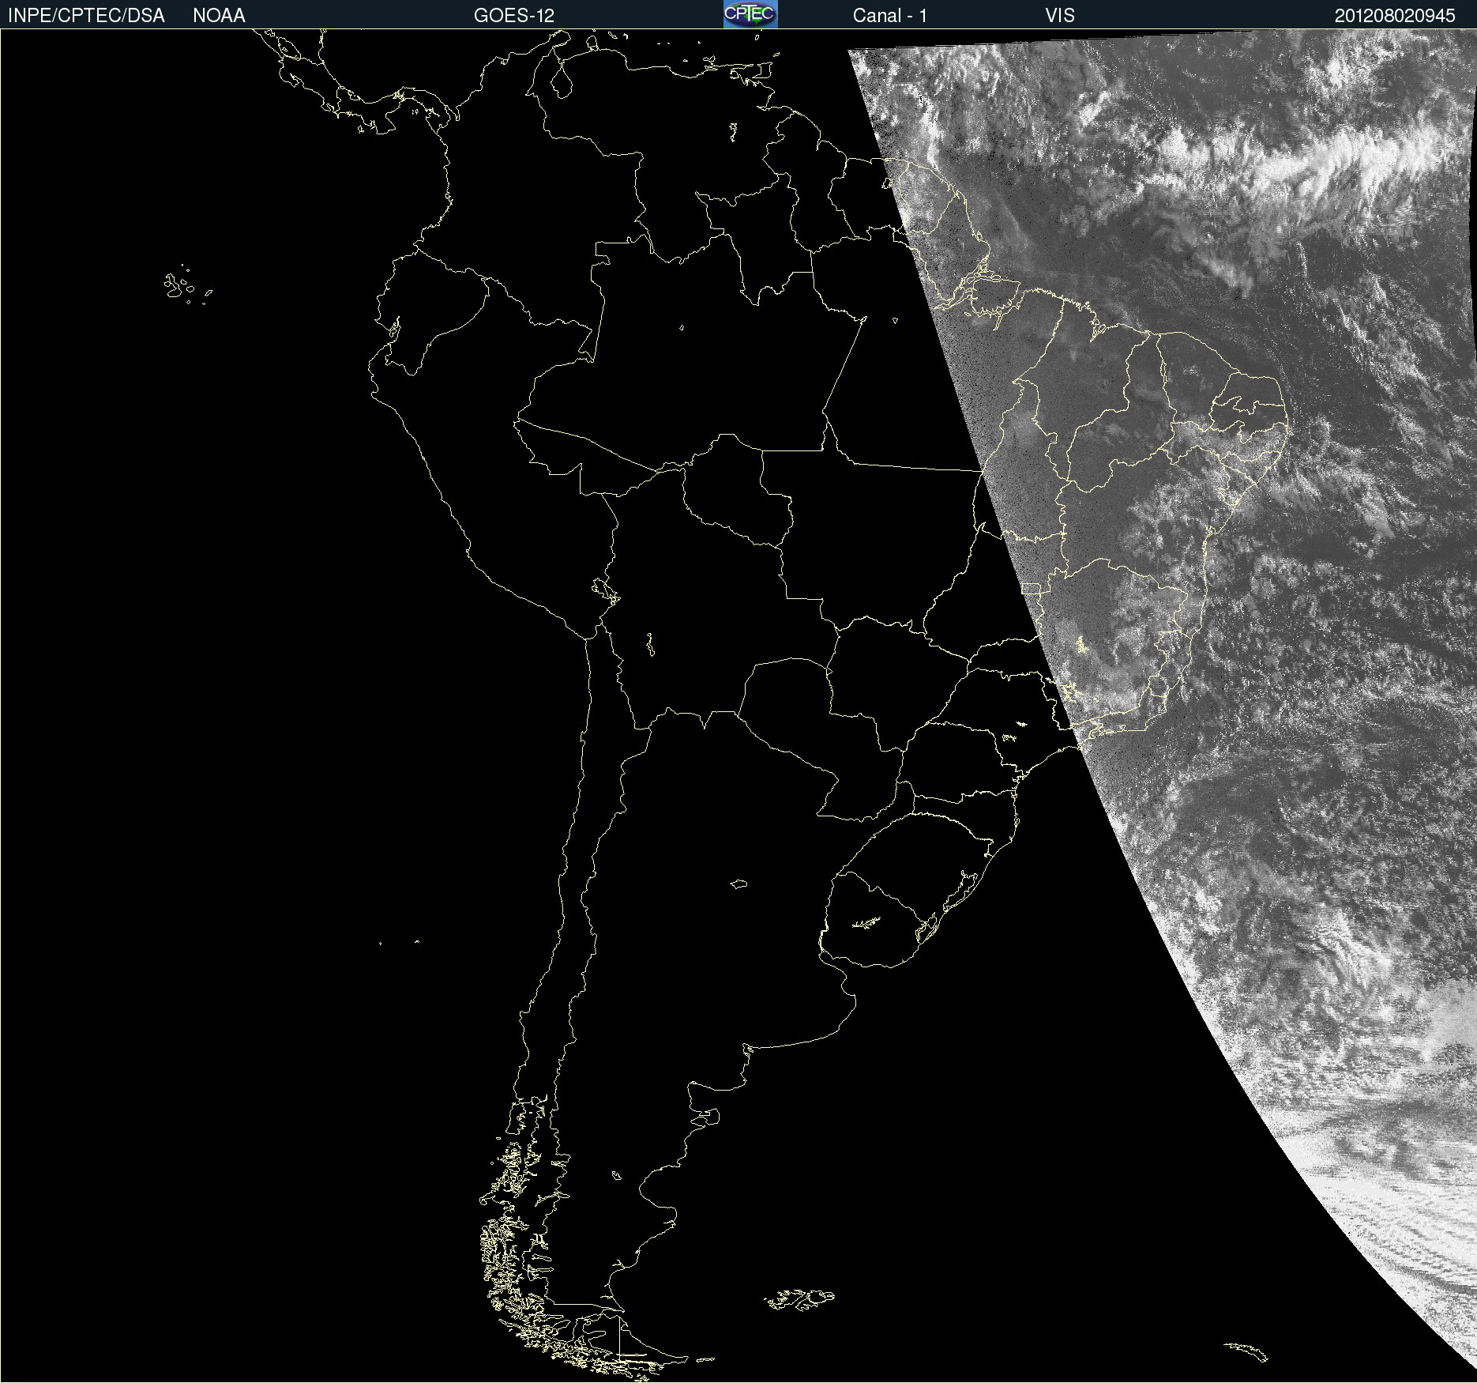Viewport: 1477px width, 1383px height.
Task: Click the Canal - 1 label
Action: (x=889, y=16)
